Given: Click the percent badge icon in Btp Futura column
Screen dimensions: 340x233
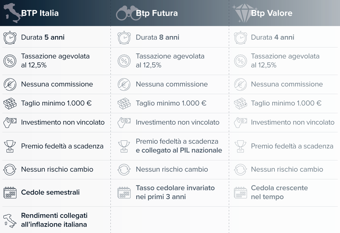Looking at the screenshot, I should point(124,61).
